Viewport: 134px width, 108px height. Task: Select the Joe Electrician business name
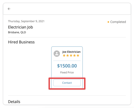click(71, 52)
